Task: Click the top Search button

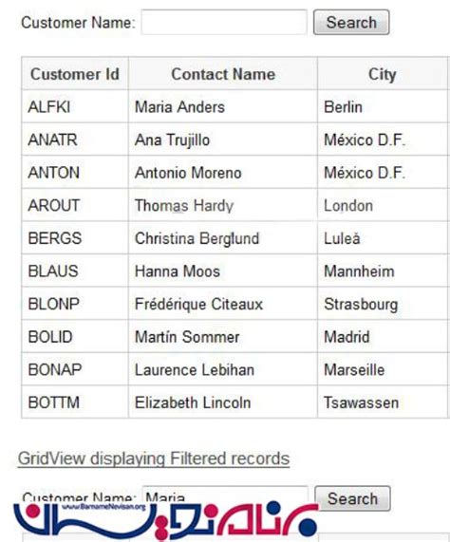Action: click(351, 23)
